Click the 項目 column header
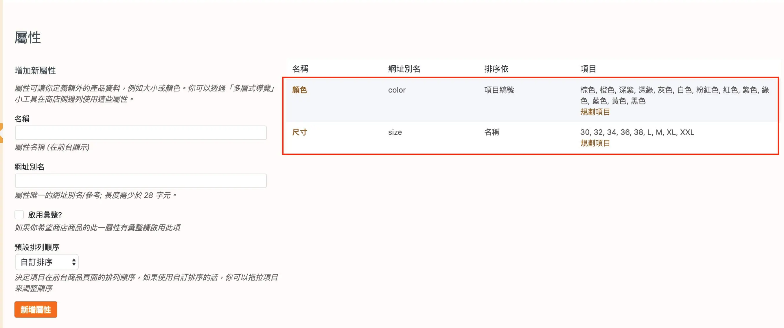The width and height of the screenshot is (784, 328). [x=588, y=69]
